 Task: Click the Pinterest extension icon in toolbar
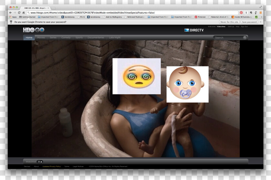tap(241, 13)
